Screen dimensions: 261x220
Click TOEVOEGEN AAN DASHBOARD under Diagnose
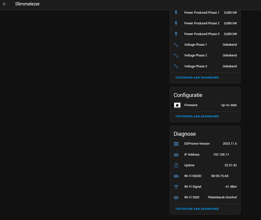tap(197, 209)
